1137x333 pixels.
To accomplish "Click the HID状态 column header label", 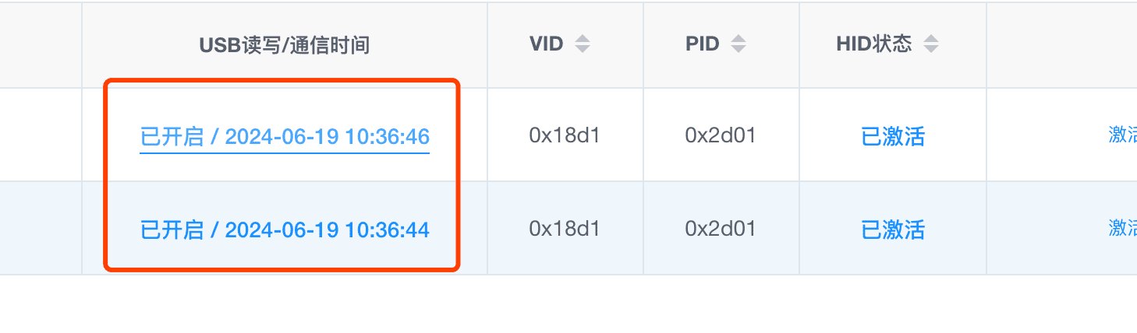I will (874, 44).
